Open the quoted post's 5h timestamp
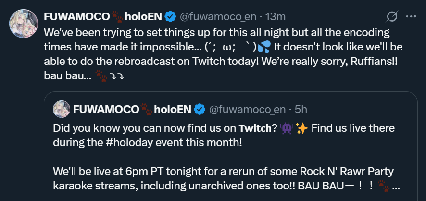 [301, 110]
